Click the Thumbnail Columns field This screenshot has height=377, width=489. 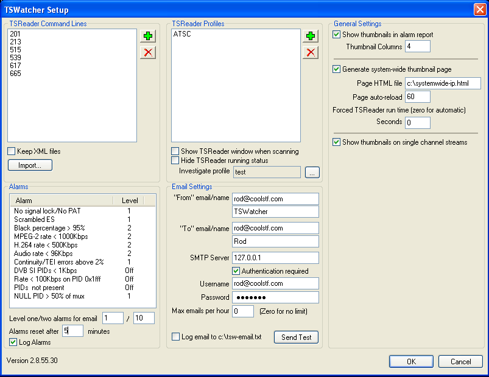tap(418, 46)
